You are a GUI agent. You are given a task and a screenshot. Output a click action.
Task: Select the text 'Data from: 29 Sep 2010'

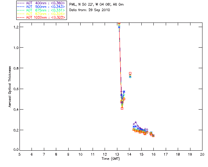point(90,10)
